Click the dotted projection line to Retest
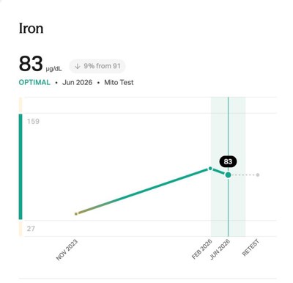Screen dimensions: 293x283 coord(244,175)
